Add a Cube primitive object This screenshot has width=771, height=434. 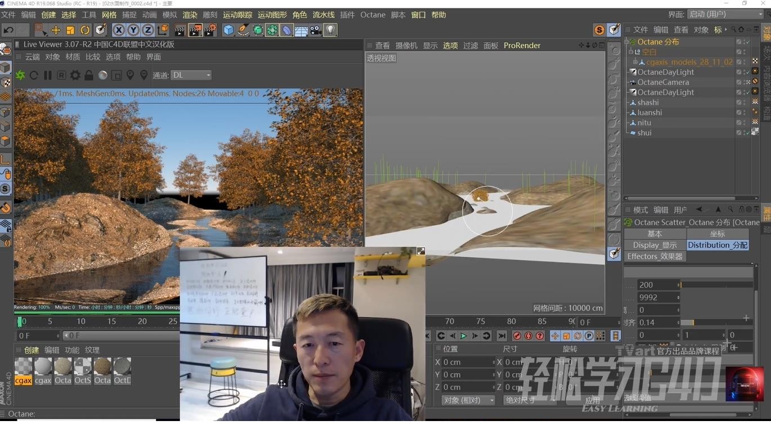228,30
